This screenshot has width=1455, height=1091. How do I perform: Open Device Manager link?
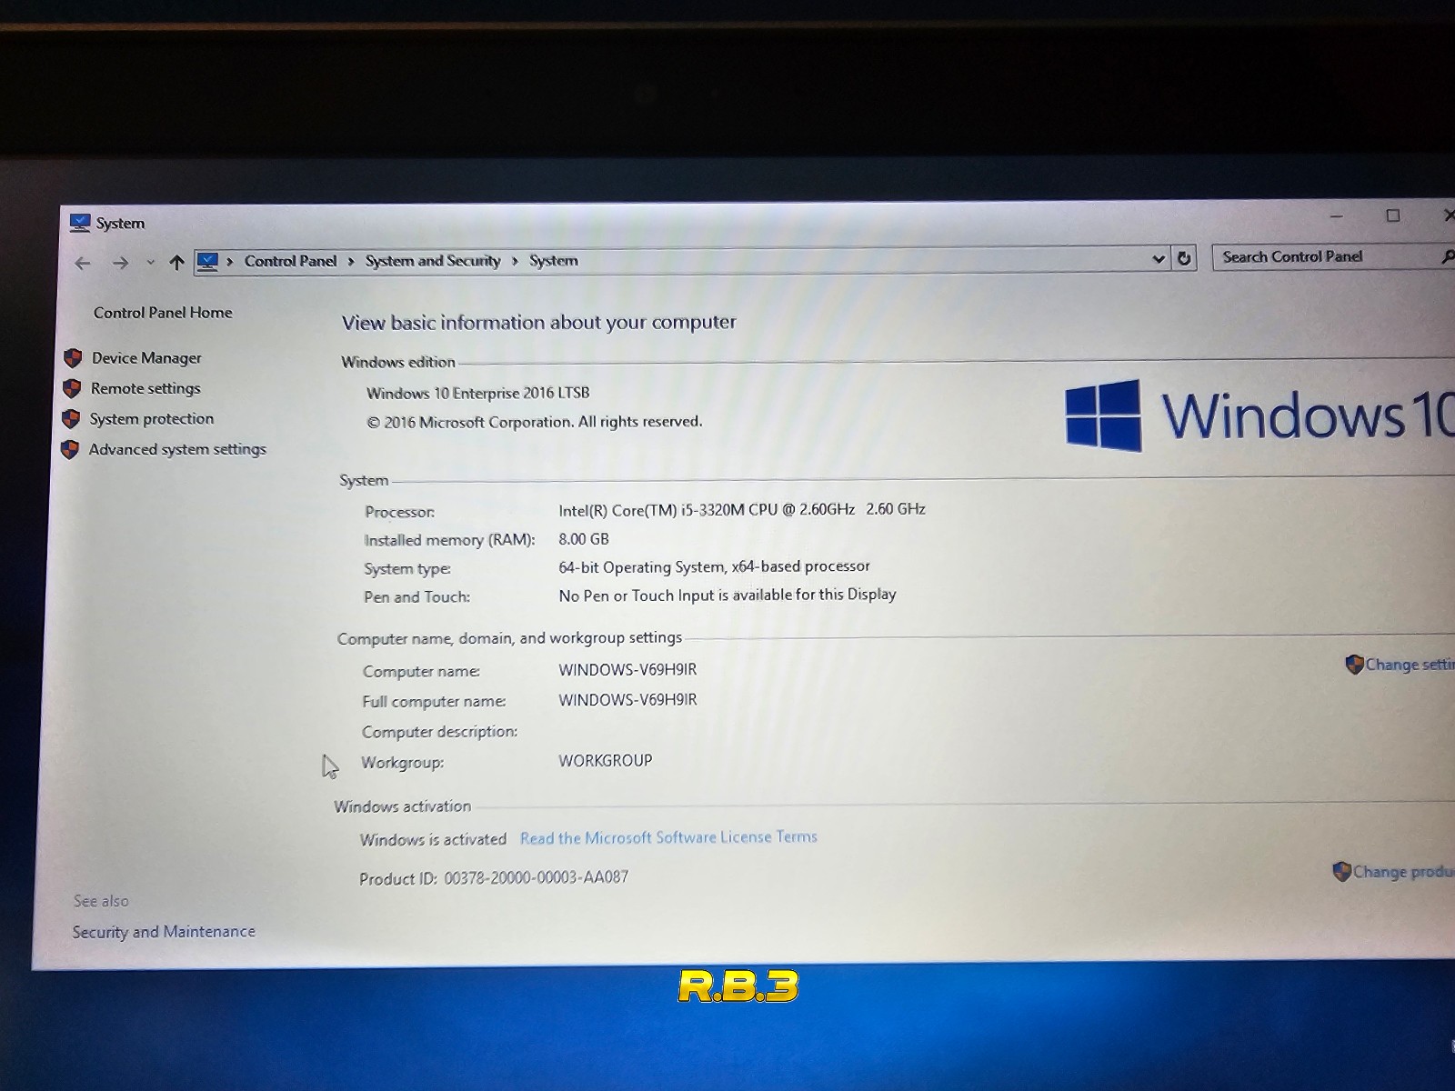[x=146, y=358]
